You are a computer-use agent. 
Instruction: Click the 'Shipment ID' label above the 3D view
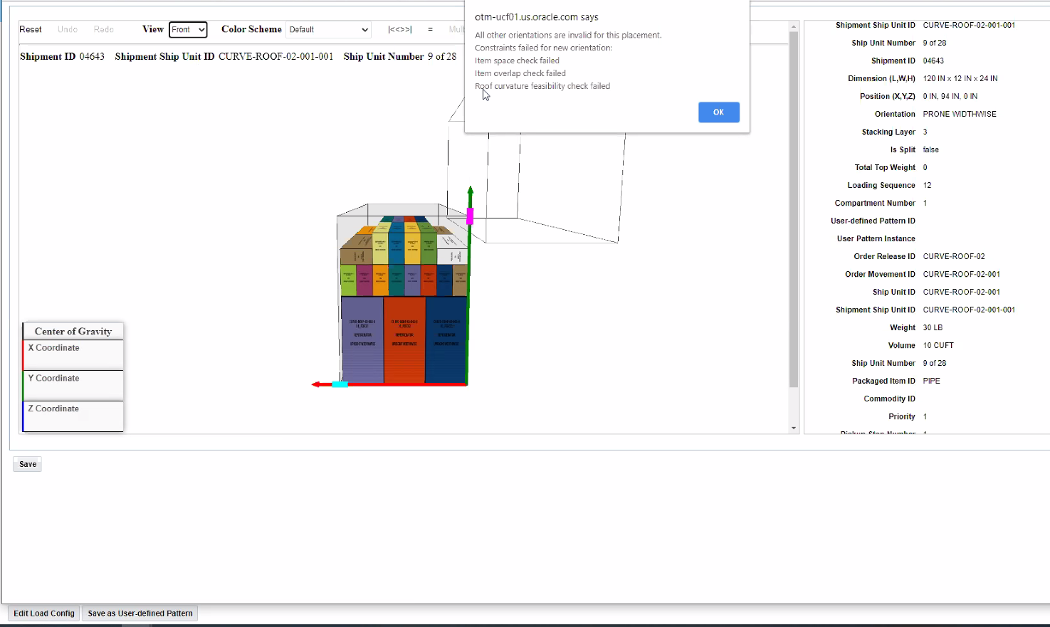[x=48, y=56]
